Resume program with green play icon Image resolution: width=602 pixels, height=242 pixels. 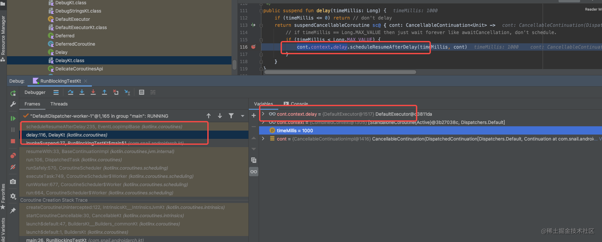(x=13, y=118)
